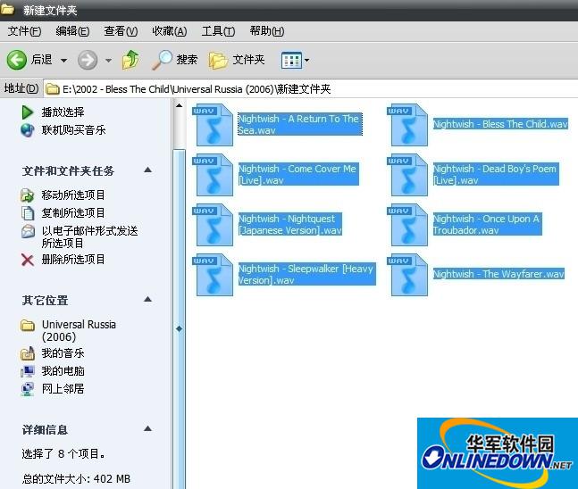Click the Universal Russia folder icon

click(28, 325)
